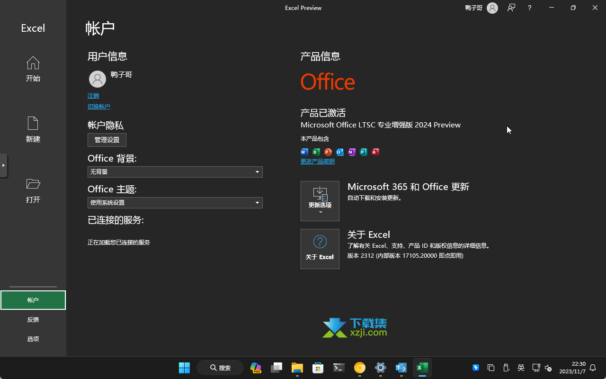606x379 pixels.
Task: Open the 更新选项 update options menu
Action: pyautogui.click(x=320, y=201)
